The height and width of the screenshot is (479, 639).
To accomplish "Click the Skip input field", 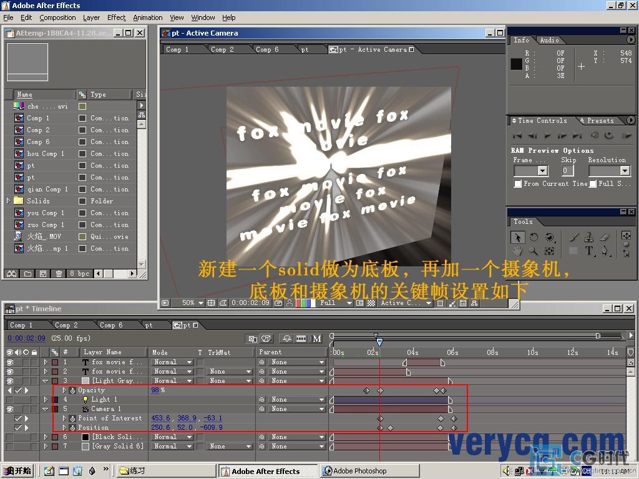I will coord(567,171).
